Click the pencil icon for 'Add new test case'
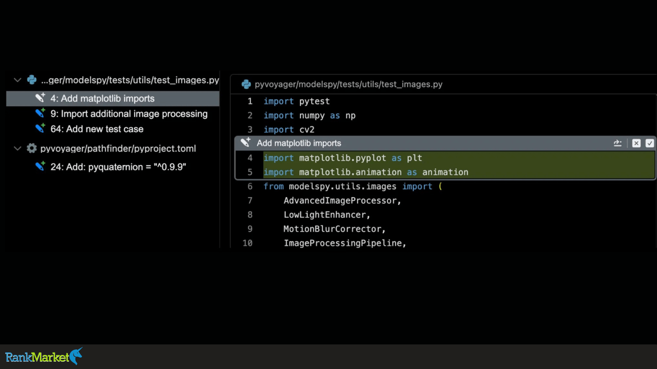The width and height of the screenshot is (657, 369). click(40, 129)
